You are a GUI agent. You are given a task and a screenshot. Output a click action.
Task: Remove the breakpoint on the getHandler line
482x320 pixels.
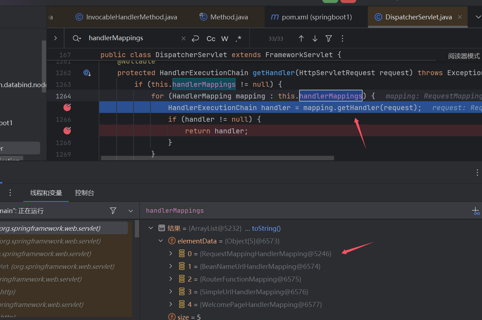(67, 107)
